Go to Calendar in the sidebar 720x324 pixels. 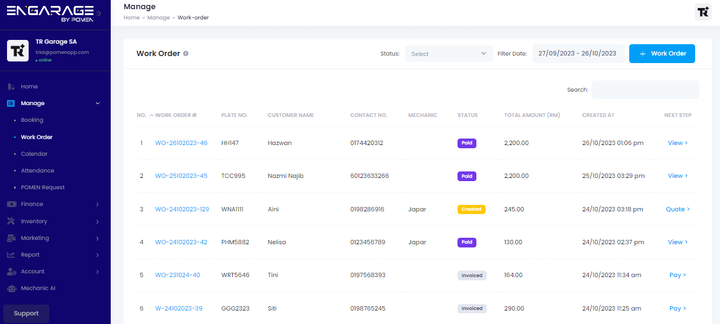coord(34,154)
